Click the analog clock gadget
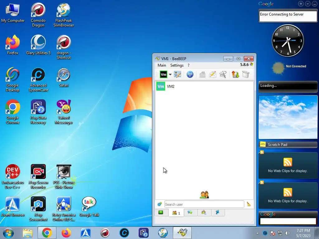 point(288,41)
